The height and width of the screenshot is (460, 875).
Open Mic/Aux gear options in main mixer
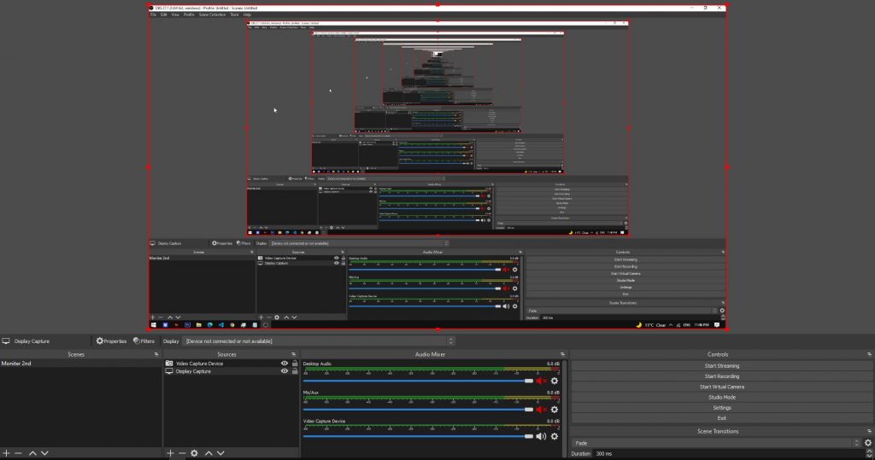point(554,410)
